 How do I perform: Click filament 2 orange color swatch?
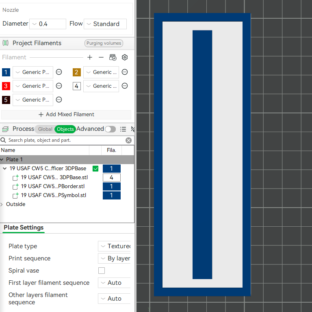(x=77, y=72)
